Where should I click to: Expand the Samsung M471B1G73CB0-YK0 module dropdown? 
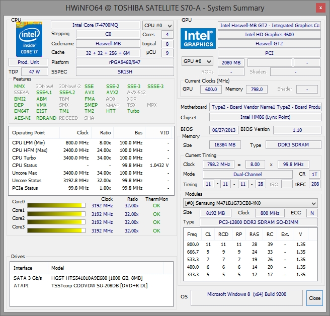(x=250, y=203)
